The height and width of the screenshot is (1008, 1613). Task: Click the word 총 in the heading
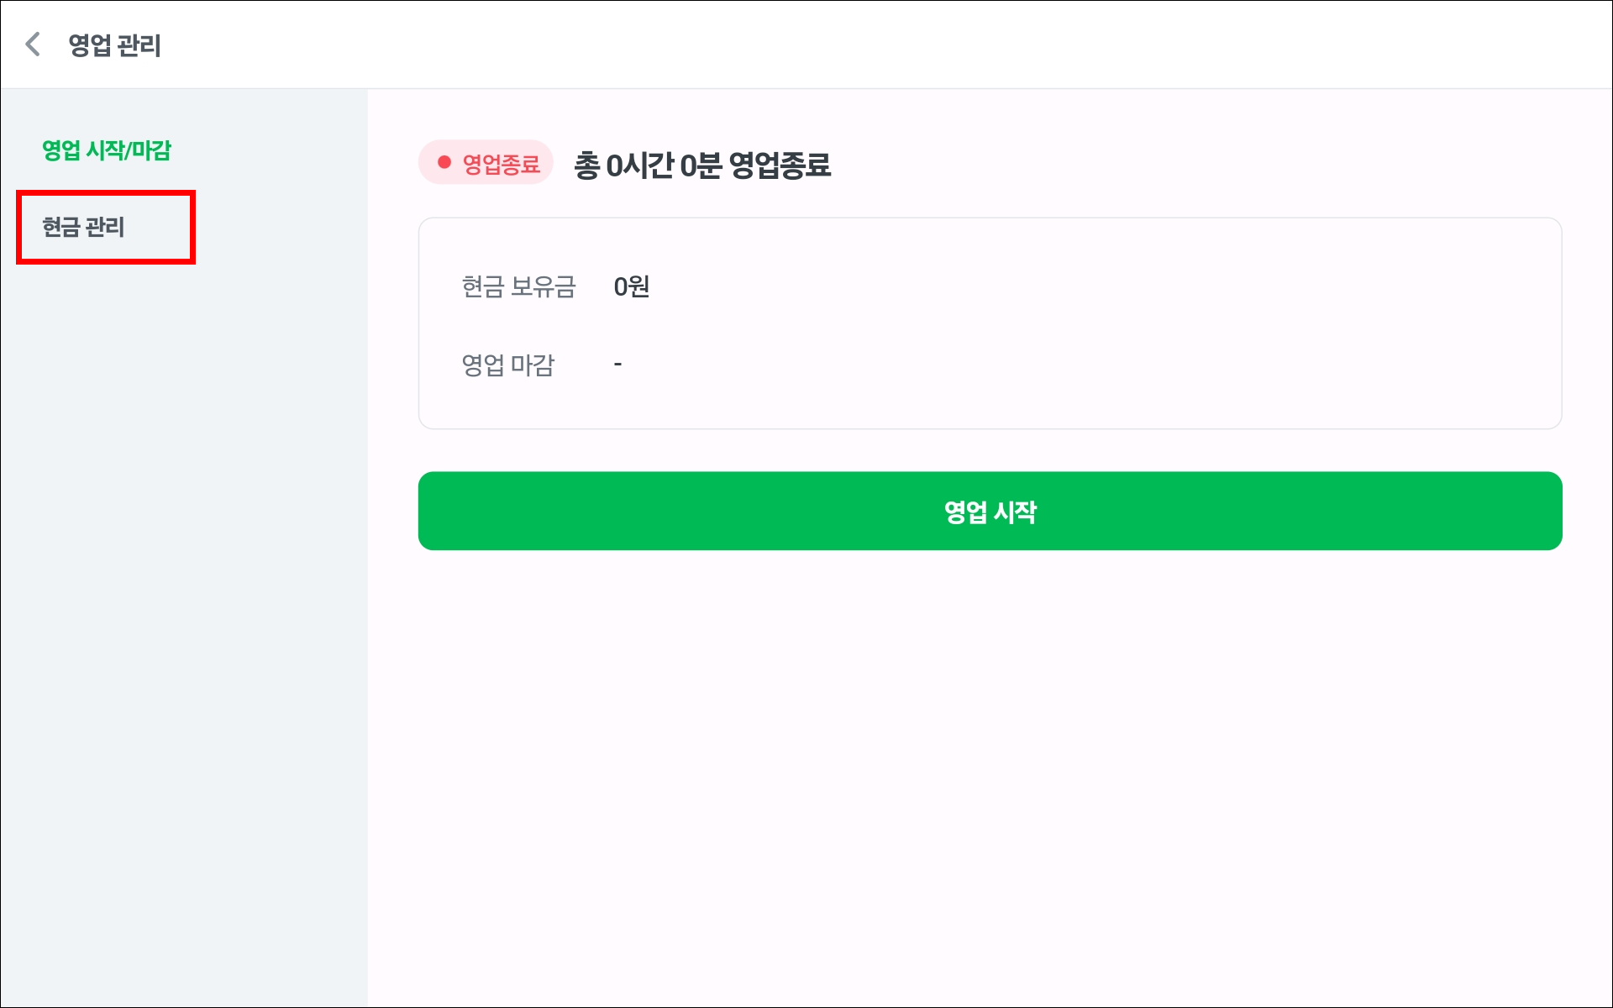coord(586,165)
